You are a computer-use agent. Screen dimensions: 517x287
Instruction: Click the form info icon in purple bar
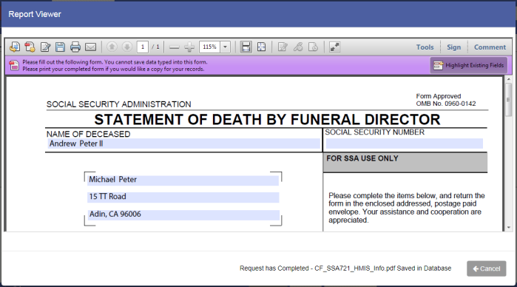tap(14, 65)
